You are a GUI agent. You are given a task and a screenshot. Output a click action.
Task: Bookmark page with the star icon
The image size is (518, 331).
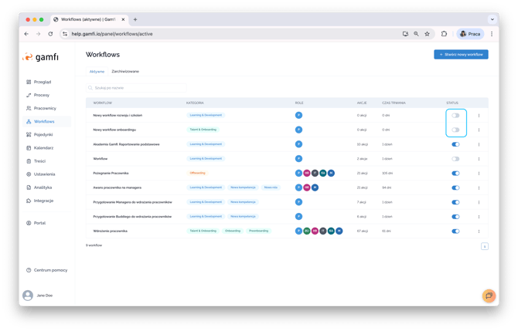428,34
